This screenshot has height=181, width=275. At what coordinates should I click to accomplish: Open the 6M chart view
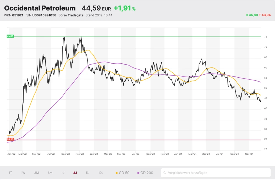[50, 173]
